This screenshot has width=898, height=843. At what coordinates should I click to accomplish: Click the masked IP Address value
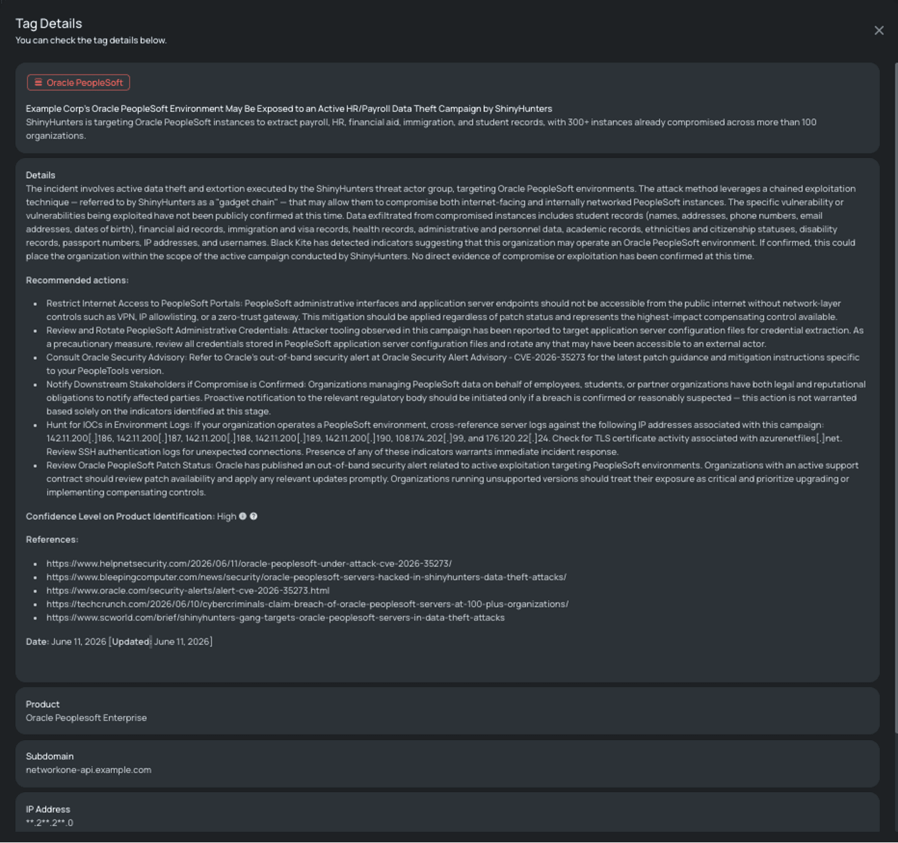coord(49,822)
